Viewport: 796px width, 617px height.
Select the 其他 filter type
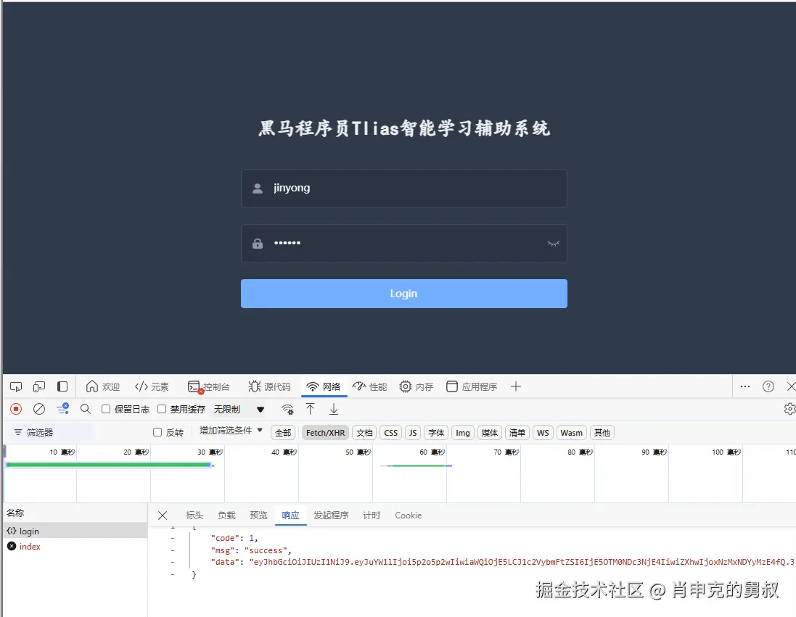[x=602, y=433]
